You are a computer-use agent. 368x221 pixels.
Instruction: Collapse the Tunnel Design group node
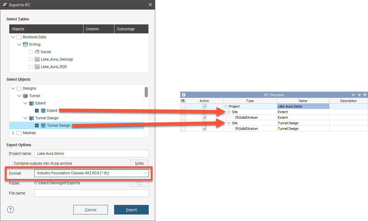coord(25,118)
